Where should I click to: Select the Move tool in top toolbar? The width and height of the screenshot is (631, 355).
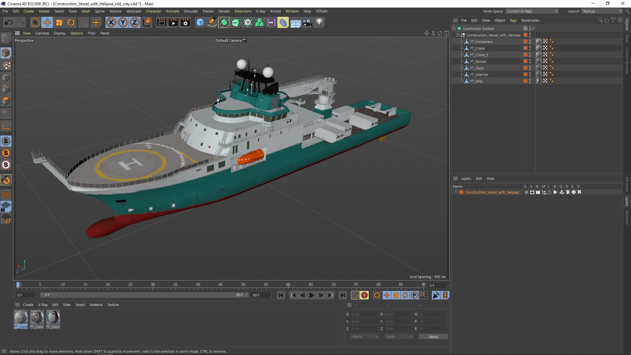pos(47,22)
